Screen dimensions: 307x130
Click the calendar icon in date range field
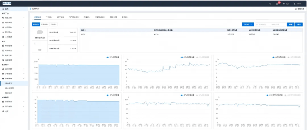(x=257, y=24)
